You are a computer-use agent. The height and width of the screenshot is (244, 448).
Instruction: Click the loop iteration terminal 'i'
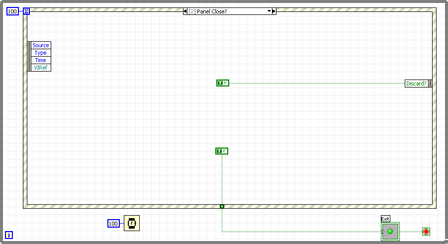coord(9,235)
